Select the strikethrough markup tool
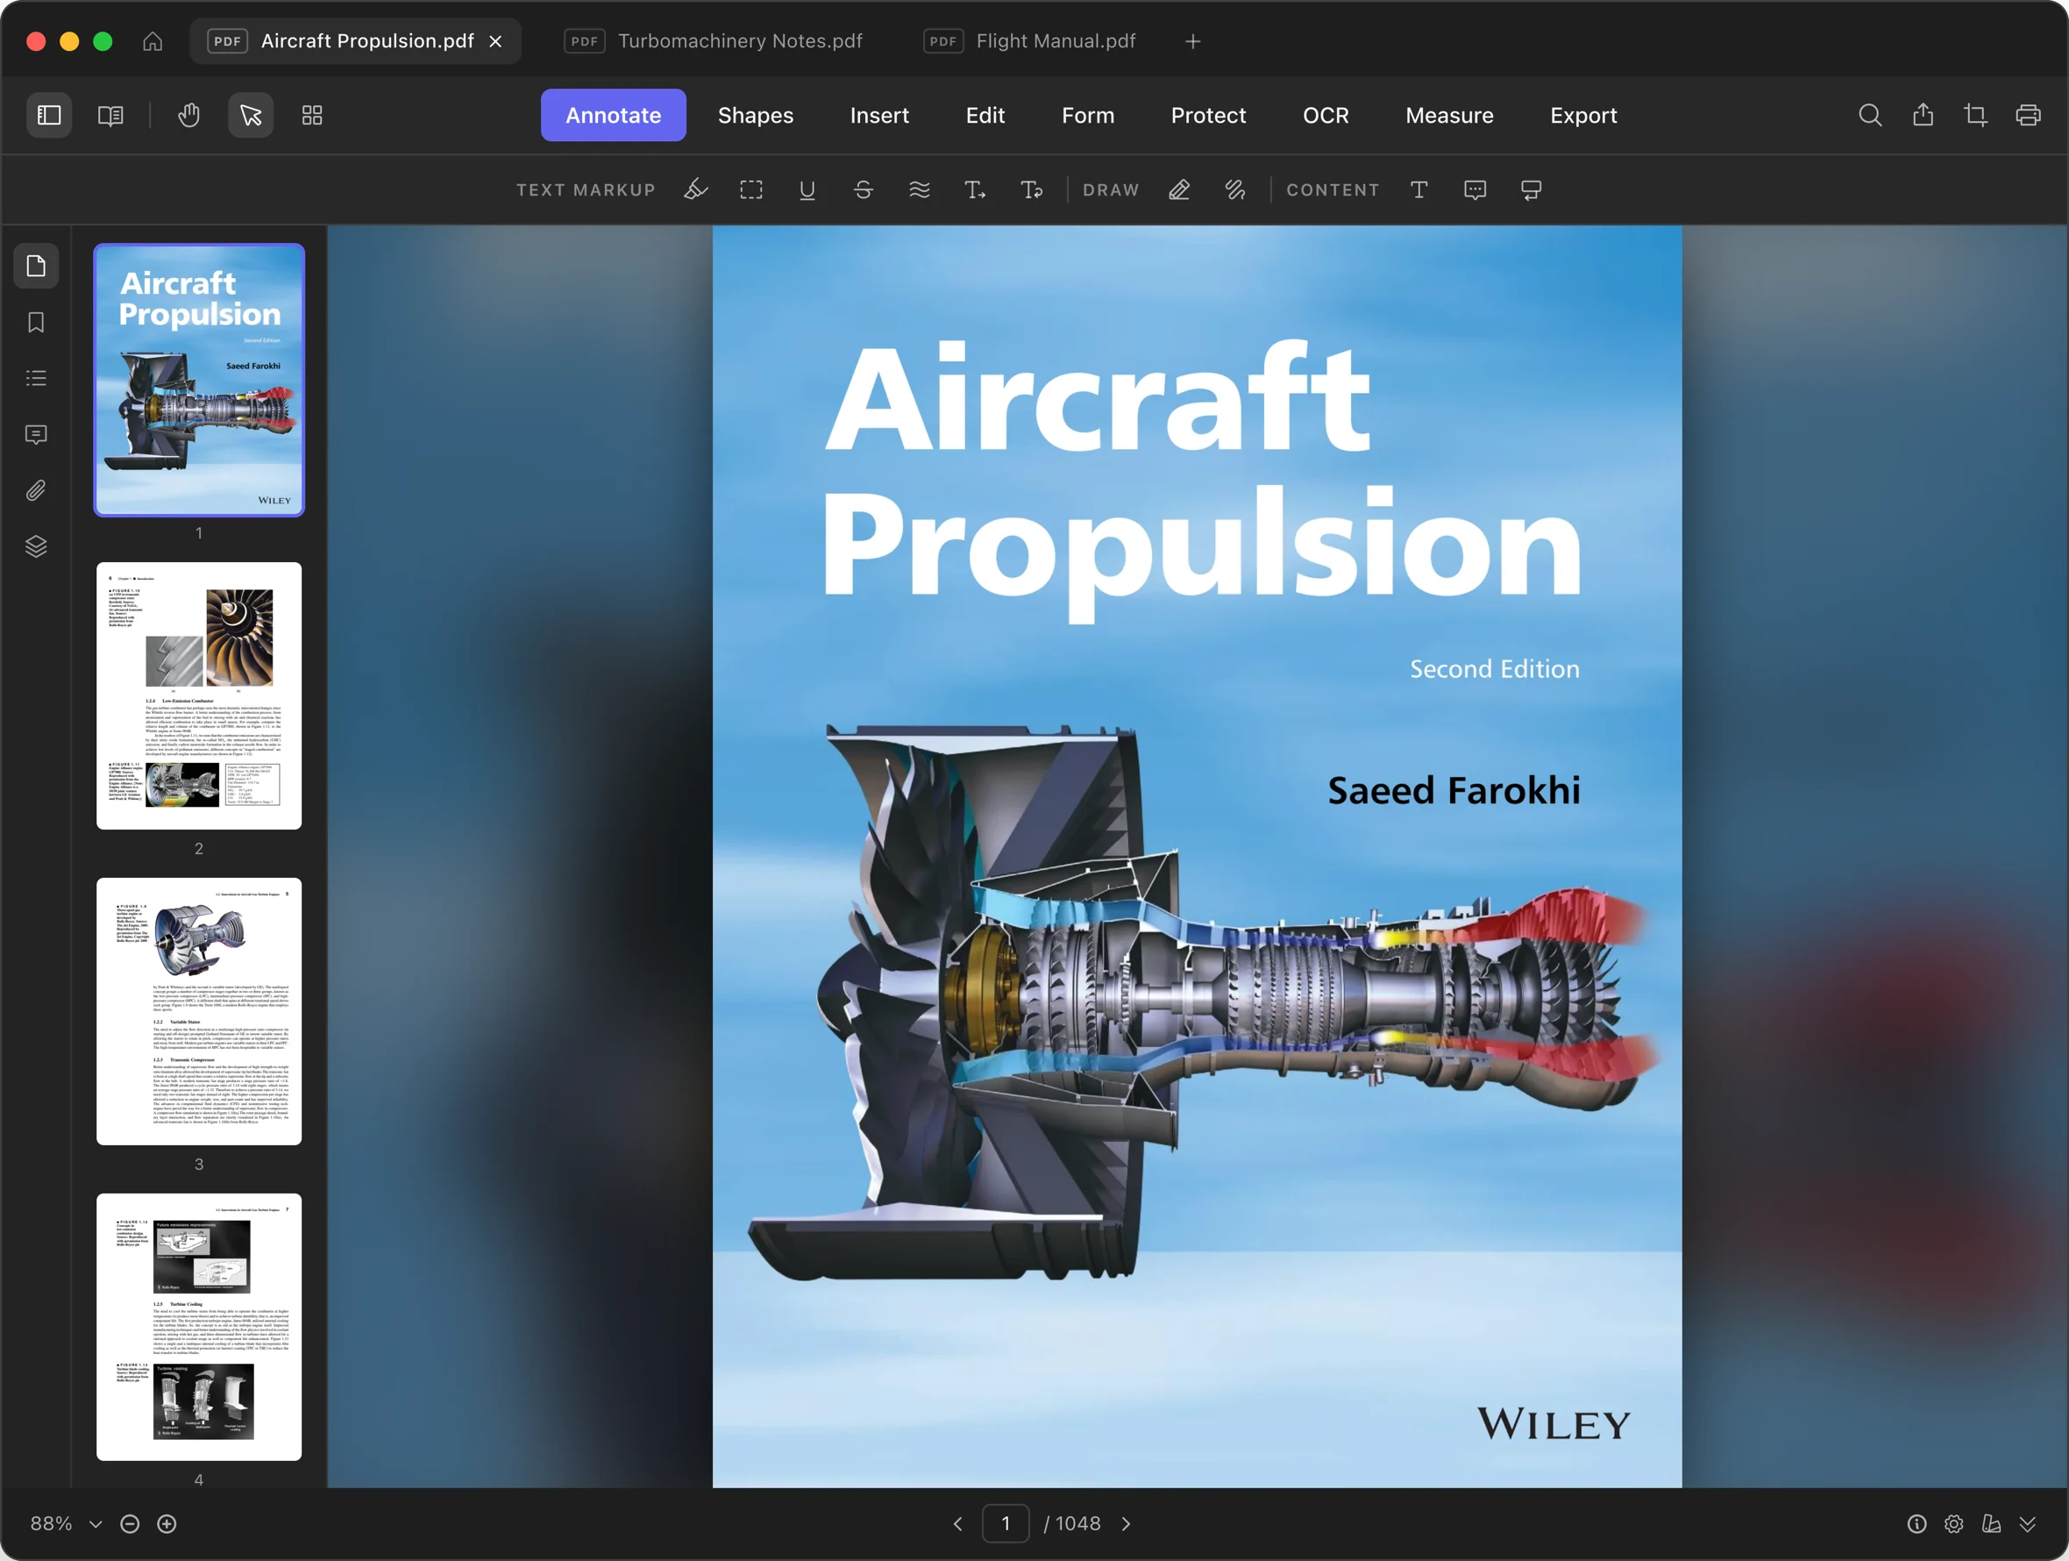The height and width of the screenshot is (1561, 2069). point(864,190)
